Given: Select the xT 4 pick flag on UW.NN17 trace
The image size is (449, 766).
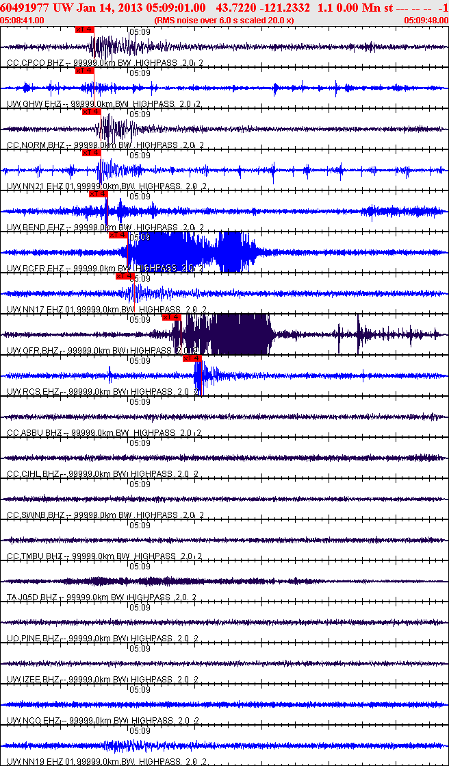Looking at the screenshot, I should point(125,277).
